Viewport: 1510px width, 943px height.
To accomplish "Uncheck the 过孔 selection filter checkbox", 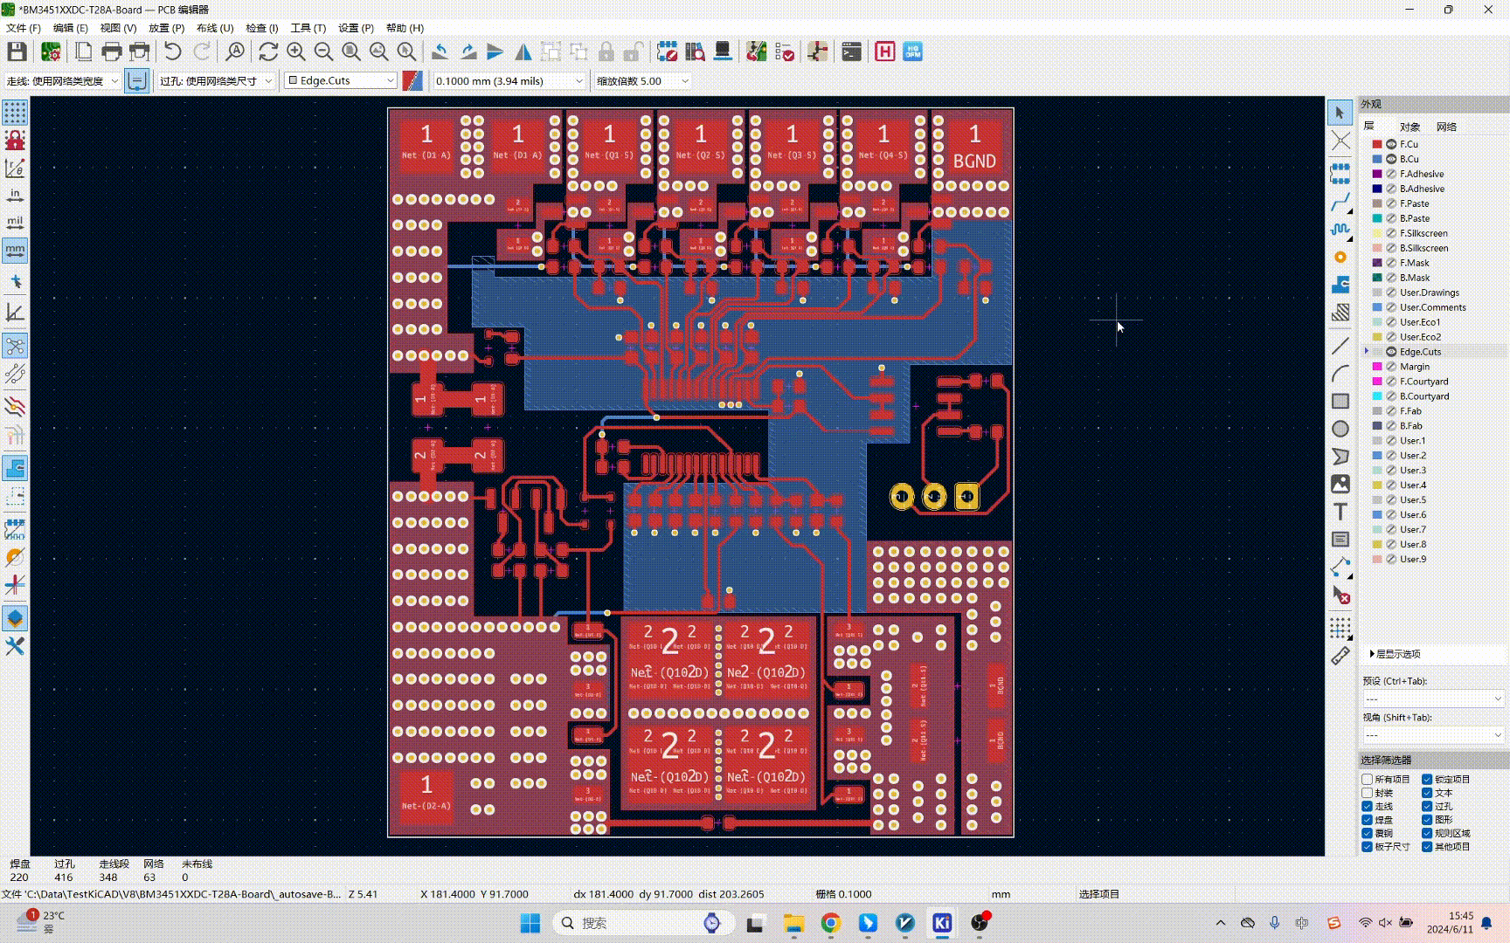I will 1427,806.
